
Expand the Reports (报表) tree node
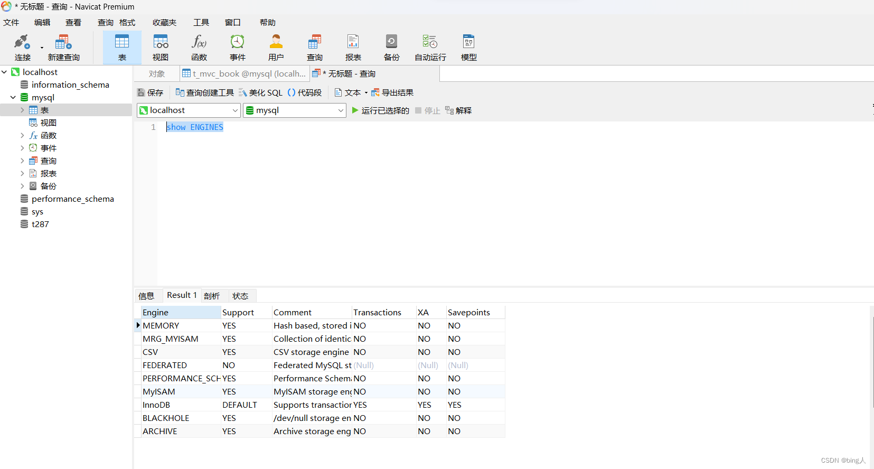(22, 173)
